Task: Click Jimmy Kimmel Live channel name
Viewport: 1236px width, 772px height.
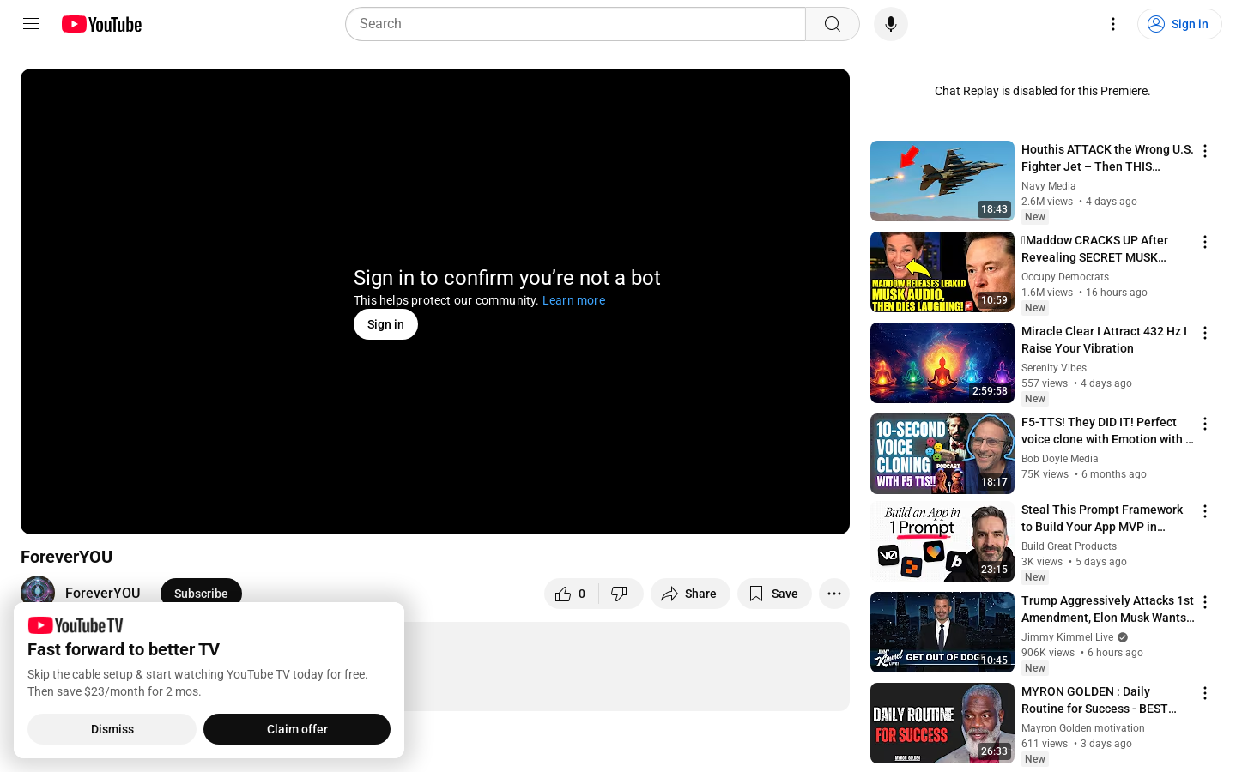Action: tap(1067, 637)
